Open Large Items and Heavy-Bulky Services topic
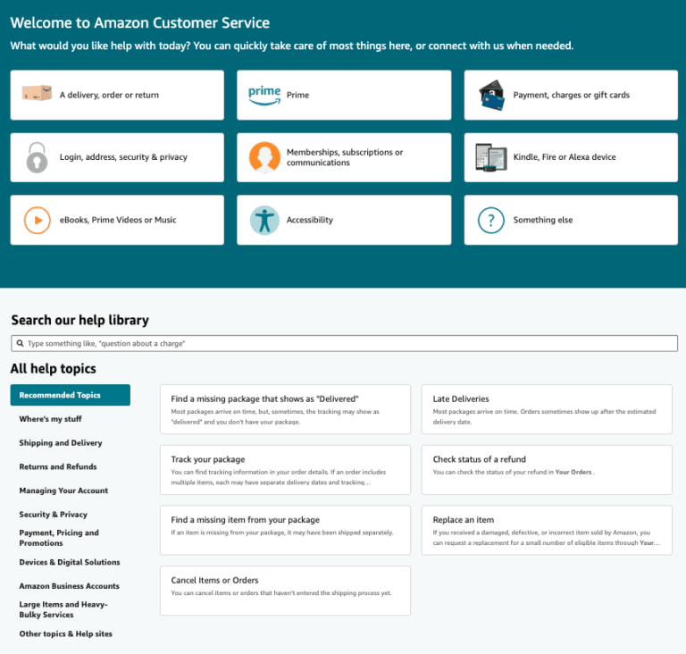This screenshot has height=654, width=686. [63, 609]
